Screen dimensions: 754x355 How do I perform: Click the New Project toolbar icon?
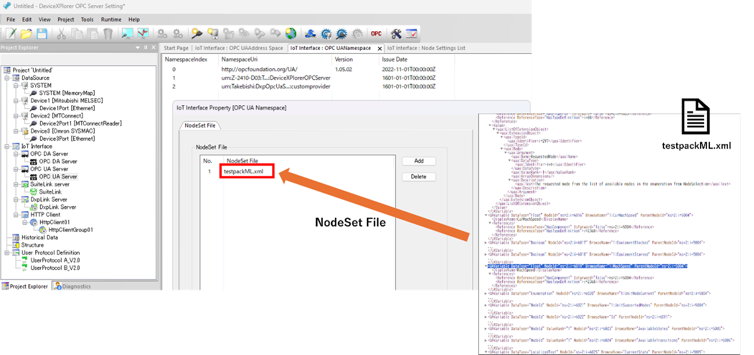(x=11, y=34)
